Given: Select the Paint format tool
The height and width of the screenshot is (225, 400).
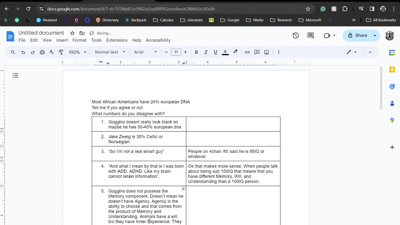Looking at the screenshot, I should pyautogui.click(x=61, y=52).
